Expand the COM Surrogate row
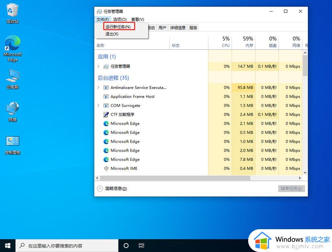Viewport: 332px width, 252px height. (98, 106)
